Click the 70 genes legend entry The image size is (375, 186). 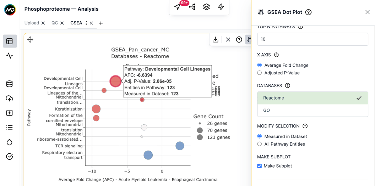[x=212, y=130]
